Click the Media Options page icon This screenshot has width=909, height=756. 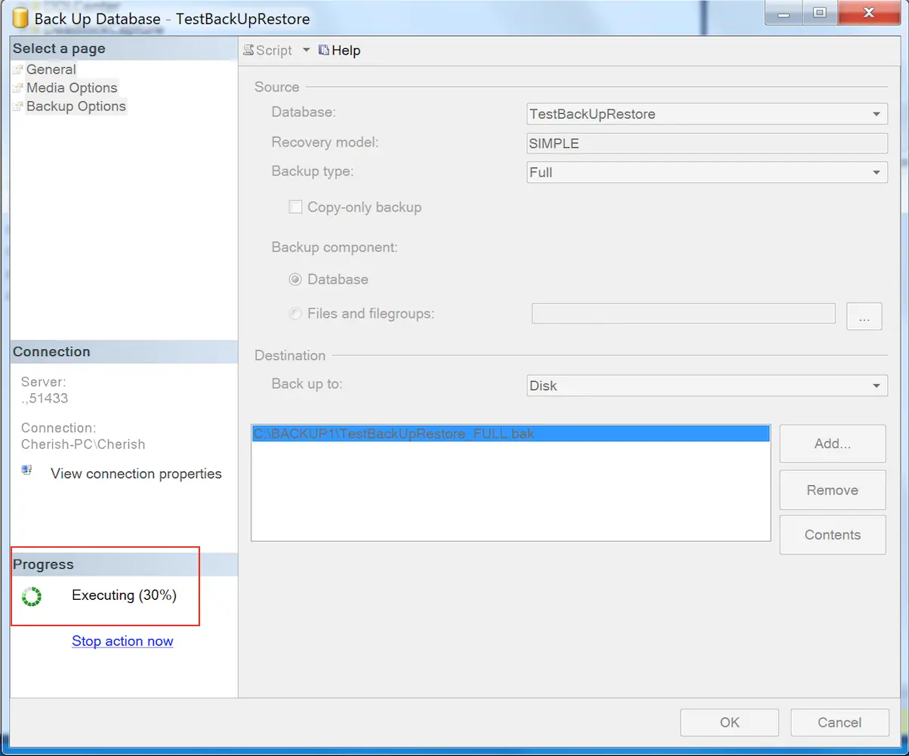click(x=18, y=88)
